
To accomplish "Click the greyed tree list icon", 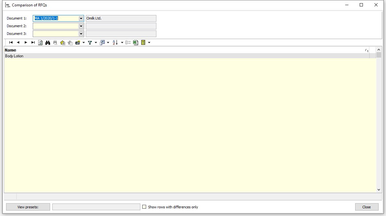I will (128, 43).
